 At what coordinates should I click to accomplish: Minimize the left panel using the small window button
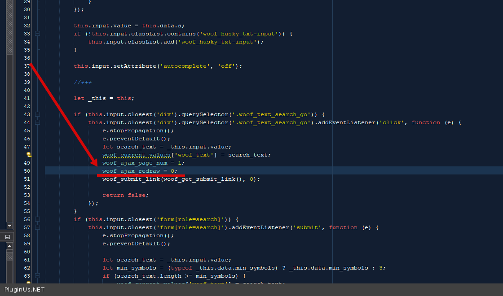[x=8, y=236]
